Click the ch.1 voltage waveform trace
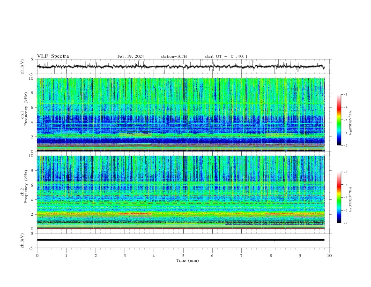371x287 pixels. 180,67
